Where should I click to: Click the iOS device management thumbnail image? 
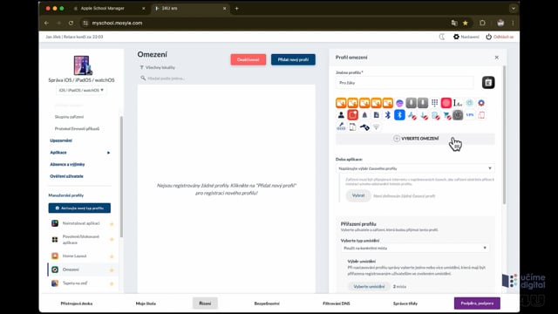[x=82, y=65]
